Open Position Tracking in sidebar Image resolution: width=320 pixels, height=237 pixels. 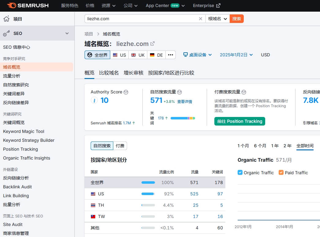(21, 149)
